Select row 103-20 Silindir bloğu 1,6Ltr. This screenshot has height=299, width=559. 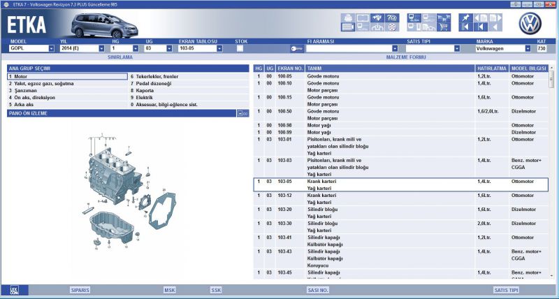400,213
